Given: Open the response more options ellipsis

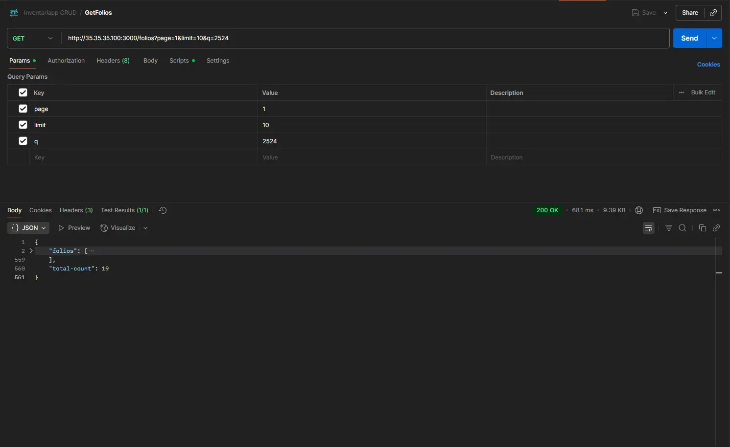Looking at the screenshot, I should pyautogui.click(x=716, y=210).
